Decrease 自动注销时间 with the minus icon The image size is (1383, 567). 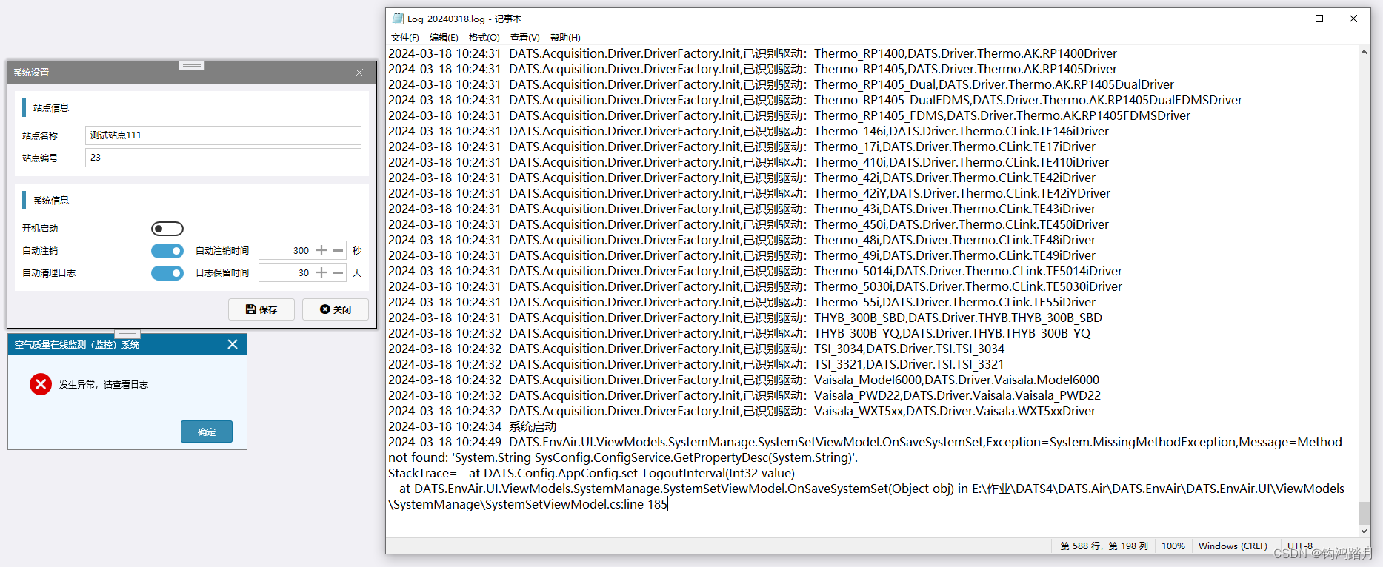point(338,251)
